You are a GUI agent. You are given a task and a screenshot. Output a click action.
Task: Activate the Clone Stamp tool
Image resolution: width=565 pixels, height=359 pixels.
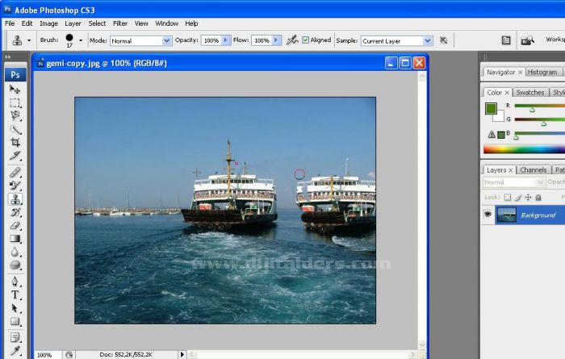point(15,198)
